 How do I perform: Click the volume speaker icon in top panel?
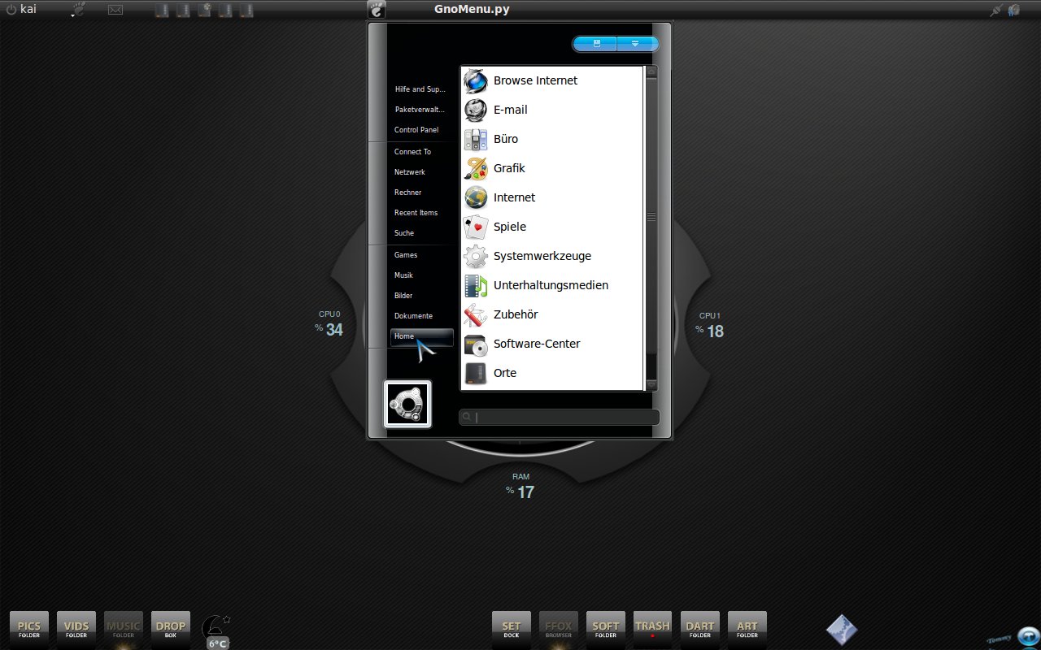[1014, 10]
